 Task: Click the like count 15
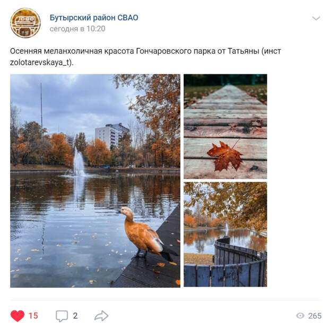pos(33,316)
